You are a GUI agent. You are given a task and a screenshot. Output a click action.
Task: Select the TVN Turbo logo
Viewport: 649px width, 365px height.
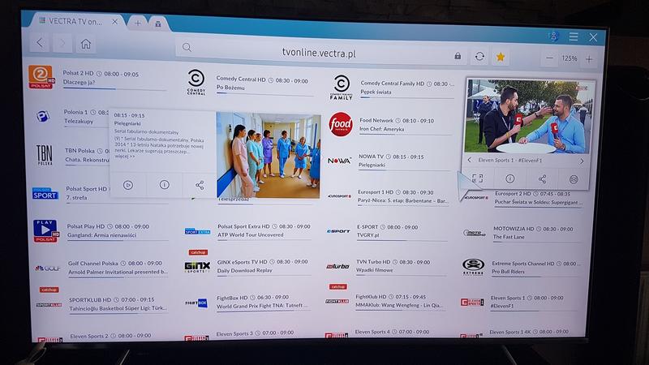tap(337, 266)
